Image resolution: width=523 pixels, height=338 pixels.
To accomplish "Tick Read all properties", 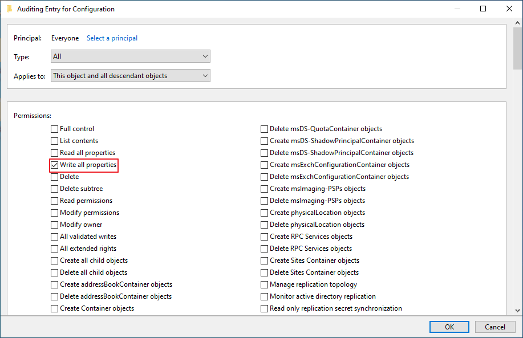I will tap(54, 153).
